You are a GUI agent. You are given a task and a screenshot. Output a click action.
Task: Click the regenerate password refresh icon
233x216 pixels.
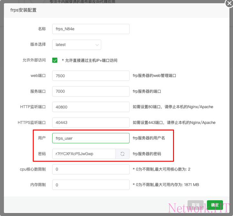point(122,154)
